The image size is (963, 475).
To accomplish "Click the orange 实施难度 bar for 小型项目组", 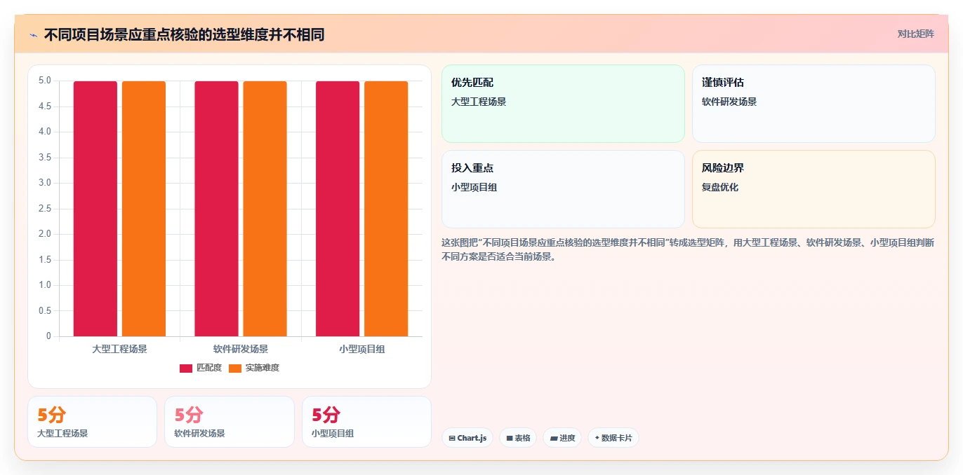I will 386,209.
